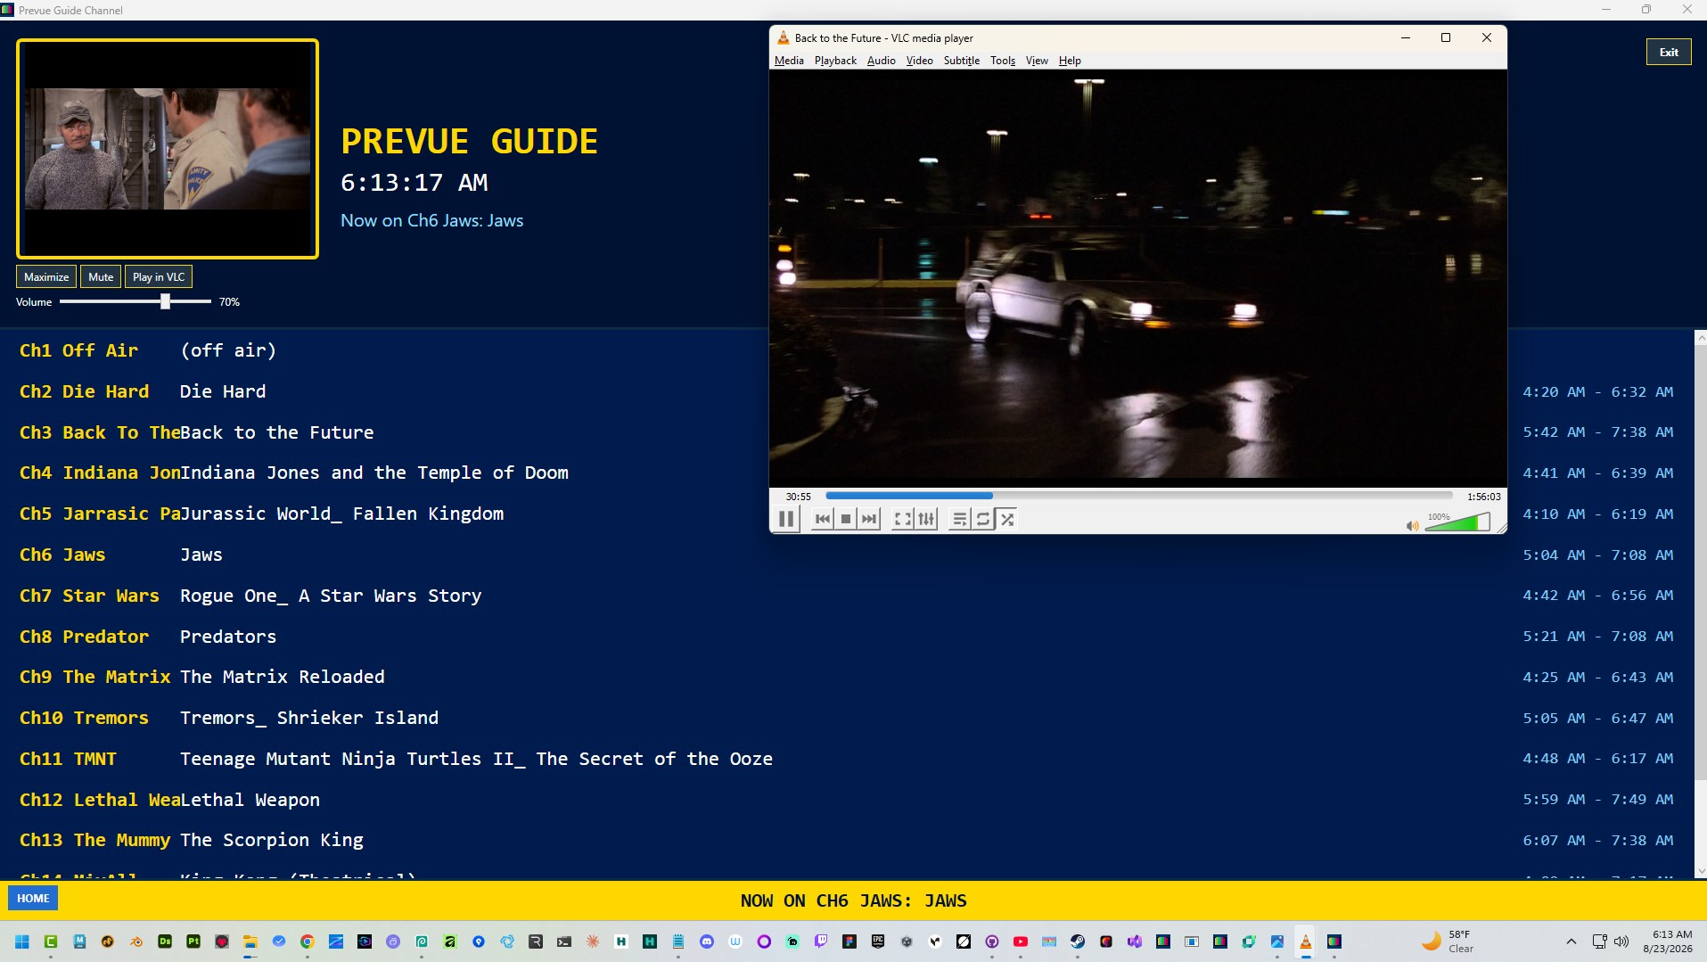Open the terminal from the taskbar
This screenshot has height=962, width=1707.
click(x=564, y=941)
